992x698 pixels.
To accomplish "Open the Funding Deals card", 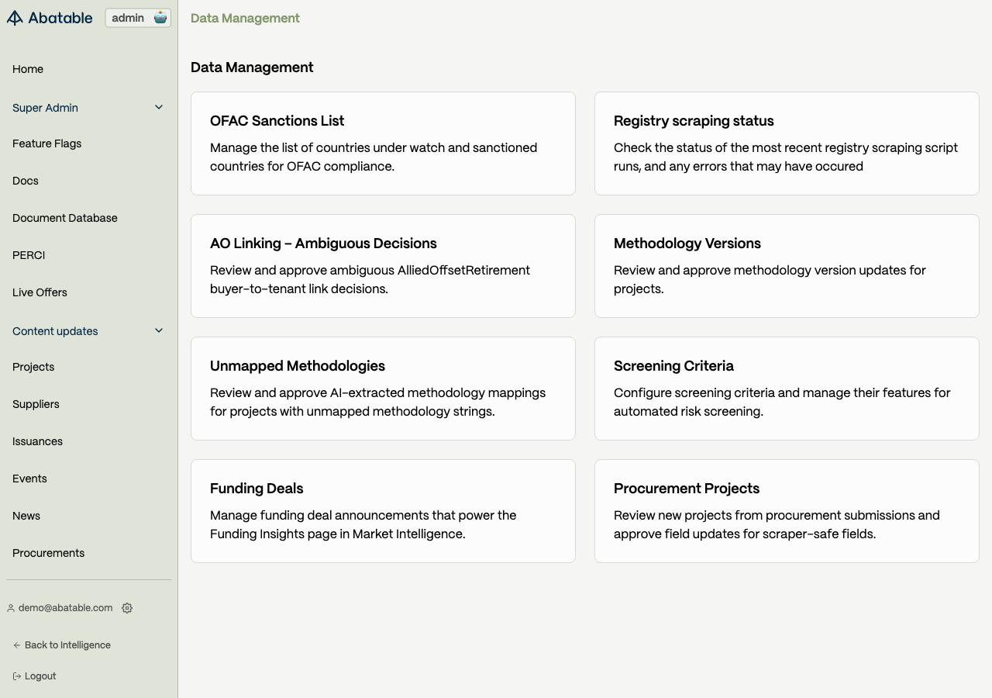I will [x=383, y=511].
